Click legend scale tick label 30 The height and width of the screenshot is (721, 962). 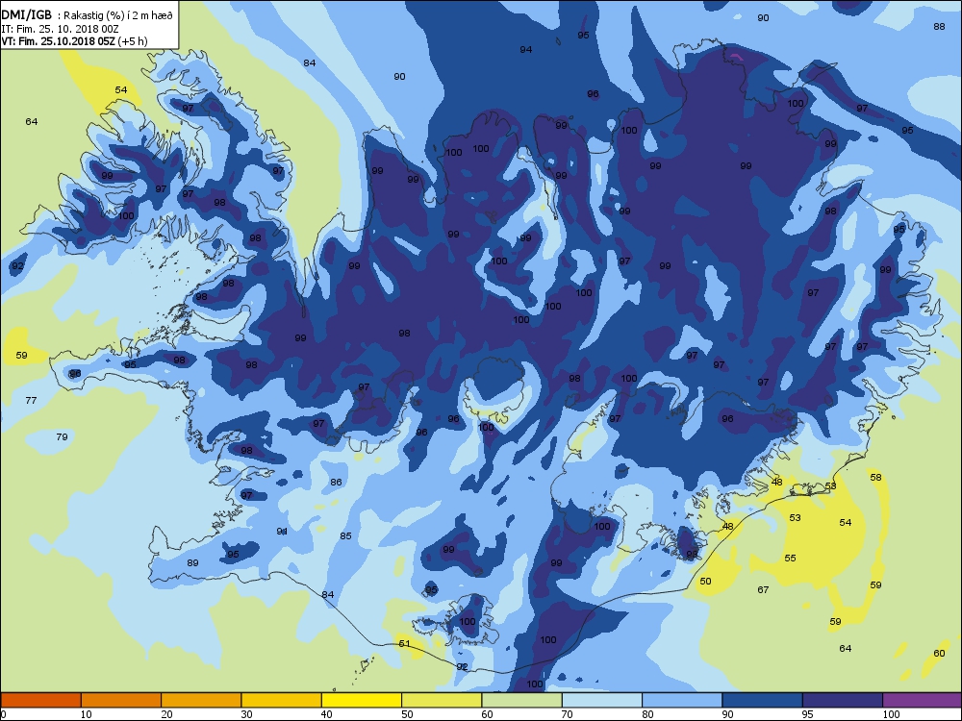tap(246, 714)
